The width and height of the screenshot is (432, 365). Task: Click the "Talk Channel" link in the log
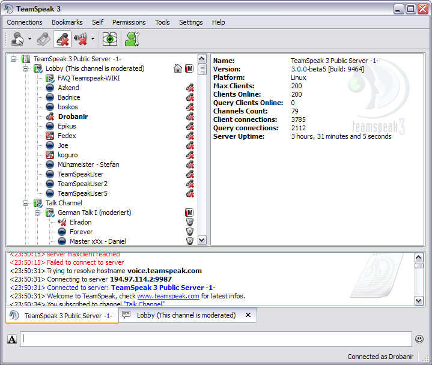(144, 304)
